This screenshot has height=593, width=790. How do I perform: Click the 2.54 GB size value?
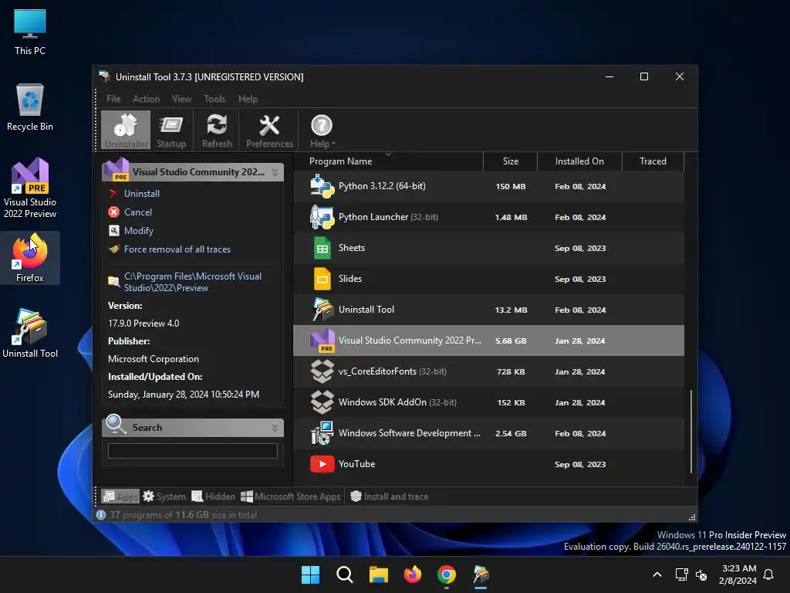tap(511, 434)
